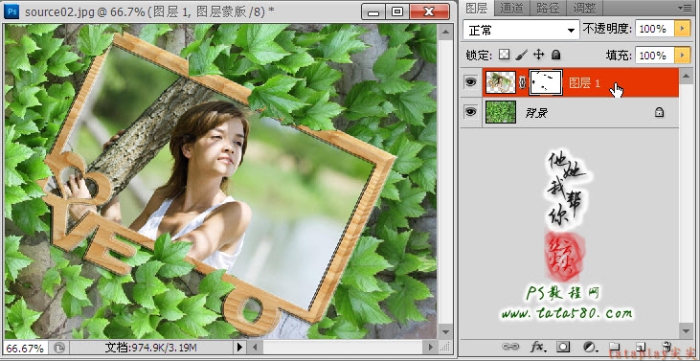Expand the 不透明度 opacity slider arrow

click(682, 29)
